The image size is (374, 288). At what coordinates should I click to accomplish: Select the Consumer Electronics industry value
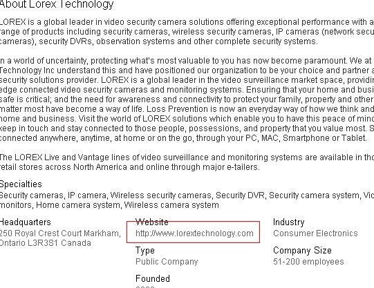click(315, 233)
